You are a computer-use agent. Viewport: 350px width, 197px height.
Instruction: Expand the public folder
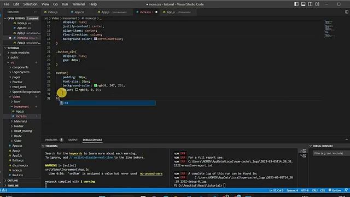(15, 57)
